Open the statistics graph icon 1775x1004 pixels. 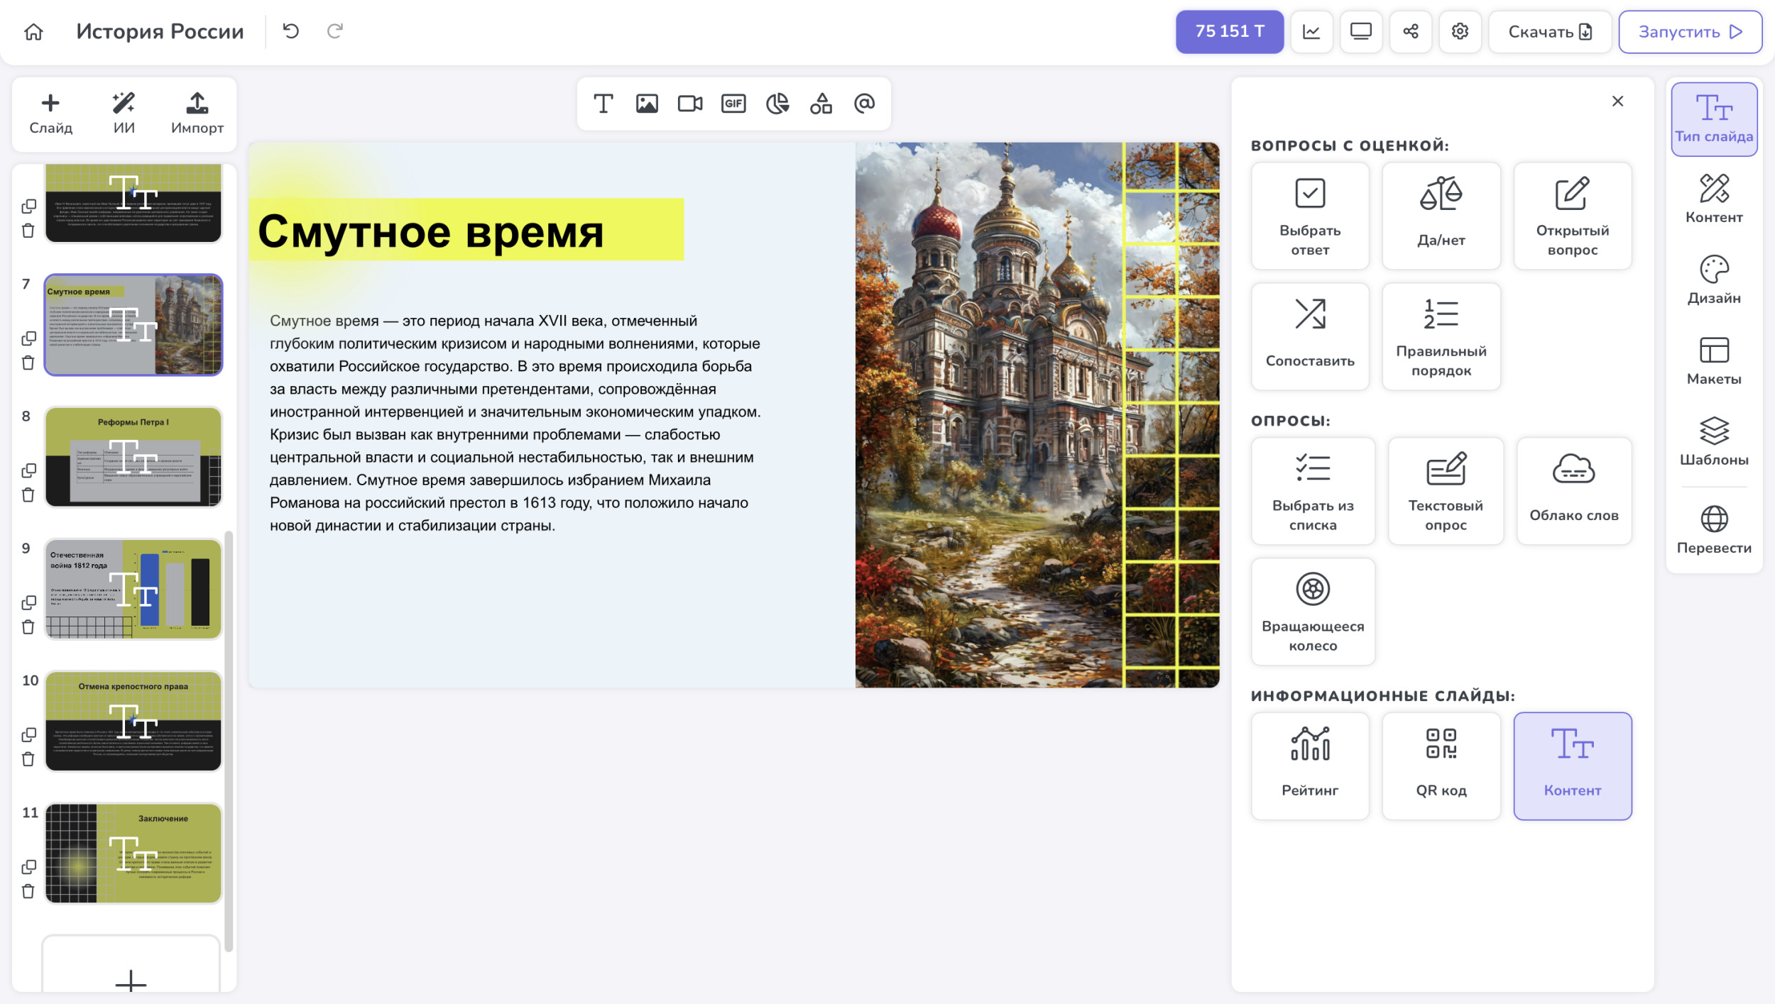point(1311,31)
